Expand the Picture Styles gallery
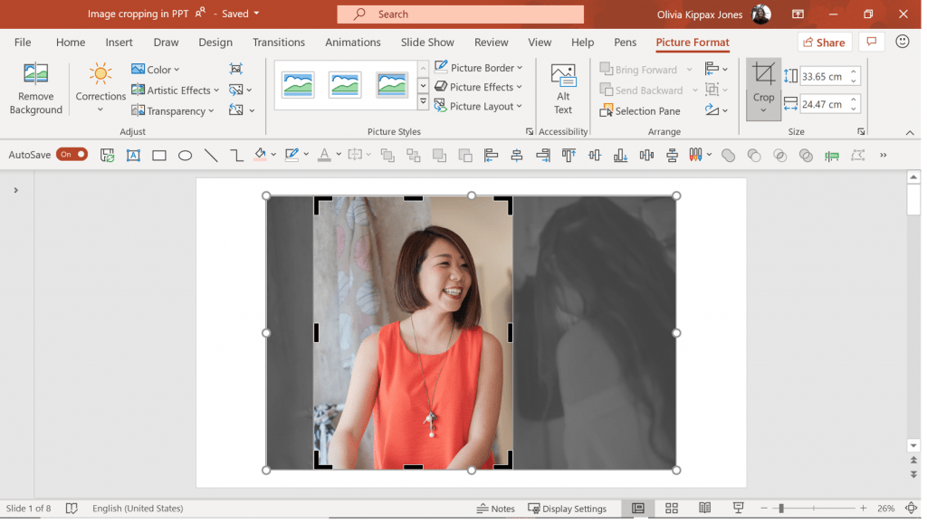 click(x=423, y=101)
